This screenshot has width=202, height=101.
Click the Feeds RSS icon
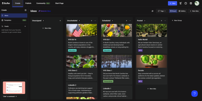coord(2,26)
